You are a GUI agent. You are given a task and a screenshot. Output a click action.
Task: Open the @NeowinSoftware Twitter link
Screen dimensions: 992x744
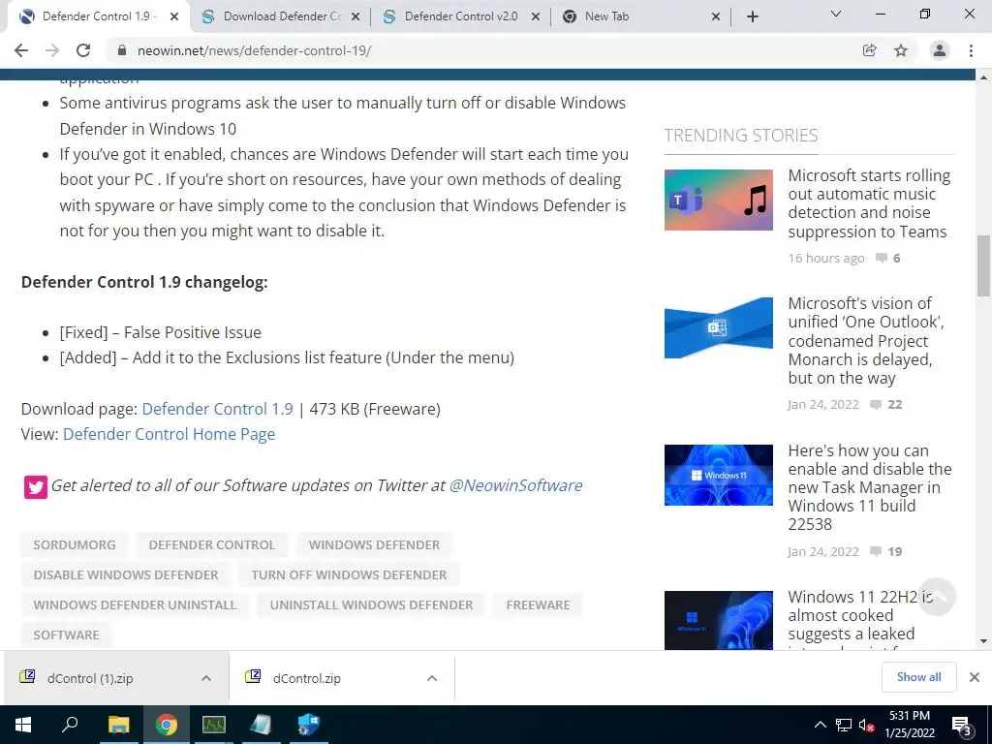[515, 485]
